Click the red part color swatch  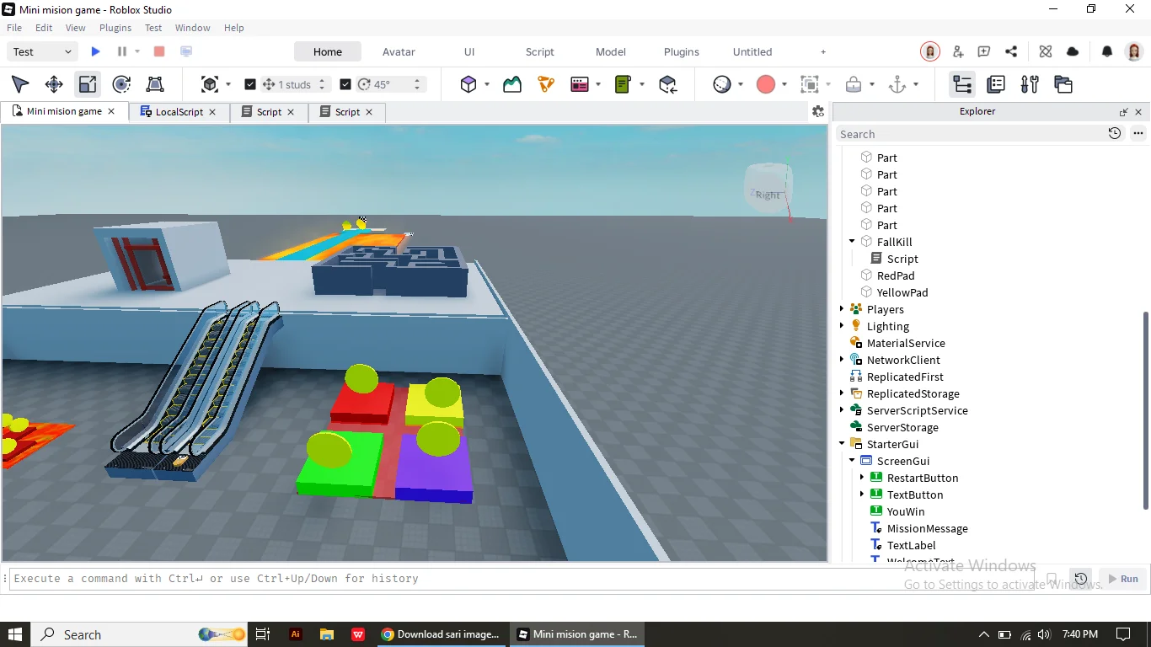(766, 84)
